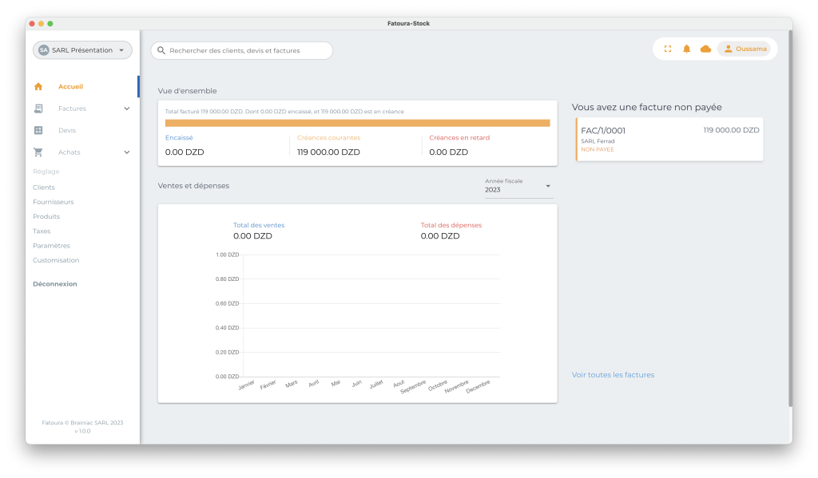Open notifications bell icon
The image size is (818, 478).
[x=686, y=49]
